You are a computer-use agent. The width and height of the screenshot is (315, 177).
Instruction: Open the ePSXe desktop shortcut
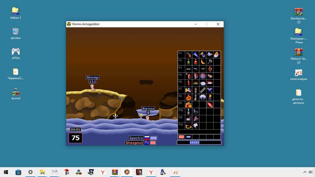16,53
